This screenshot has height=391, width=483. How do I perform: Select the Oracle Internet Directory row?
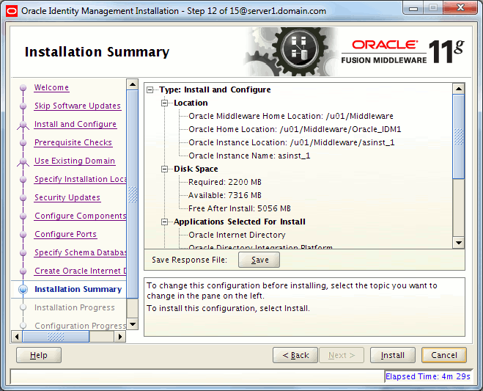coord(237,235)
